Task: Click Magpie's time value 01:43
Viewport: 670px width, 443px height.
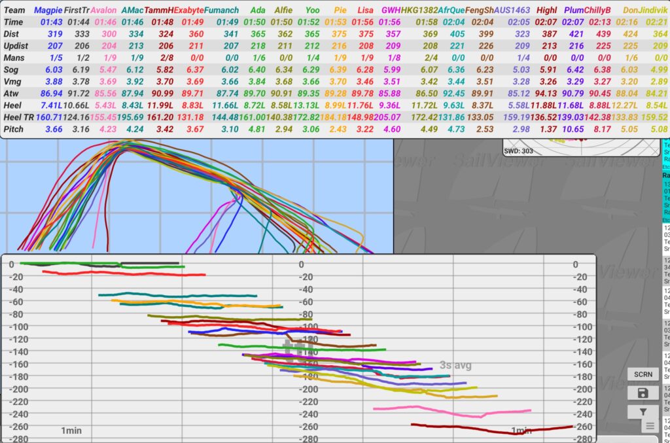Action: (51, 22)
